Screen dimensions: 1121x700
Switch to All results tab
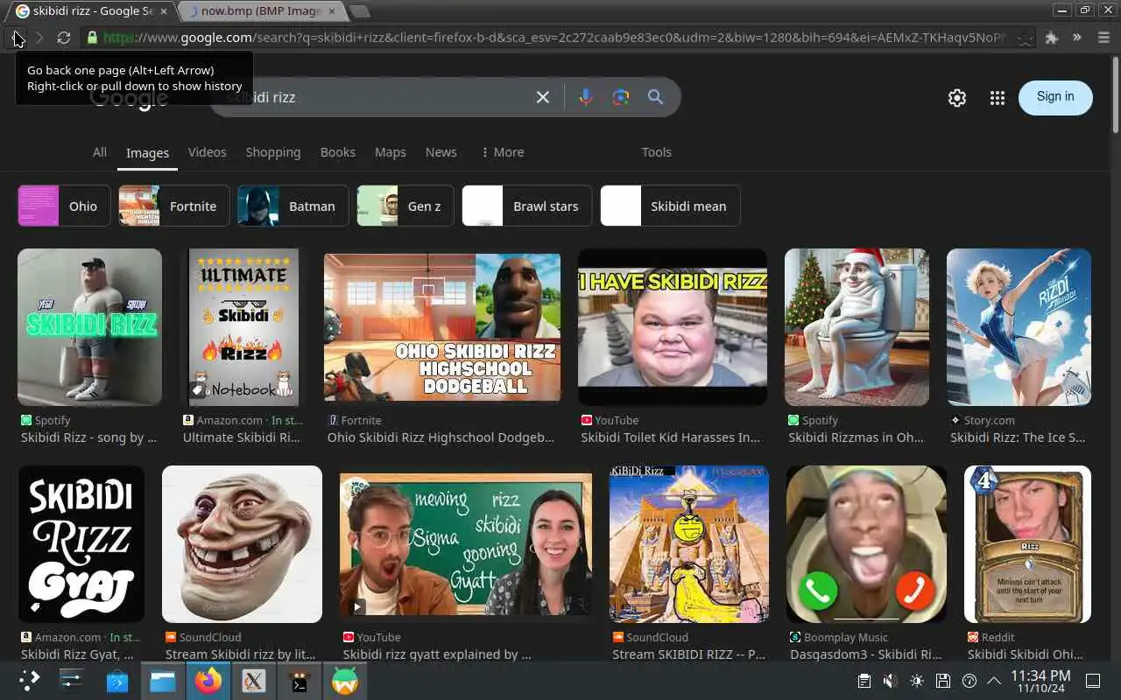click(x=100, y=152)
